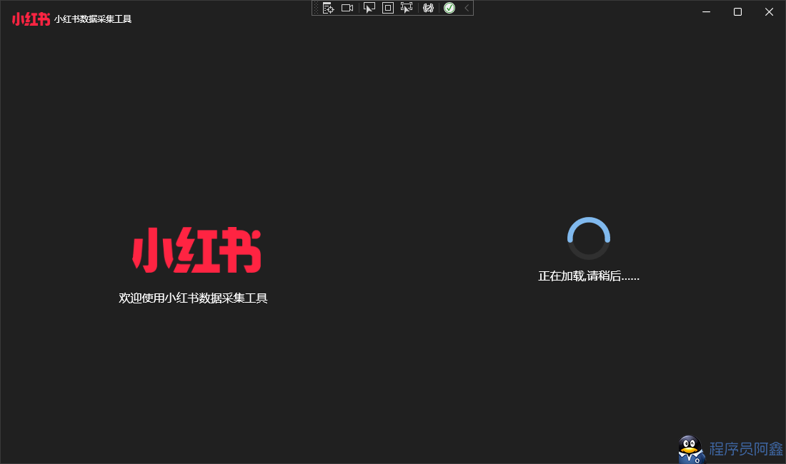
Task: Open the Live Visual Tree debug icon
Action: click(x=329, y=8)
